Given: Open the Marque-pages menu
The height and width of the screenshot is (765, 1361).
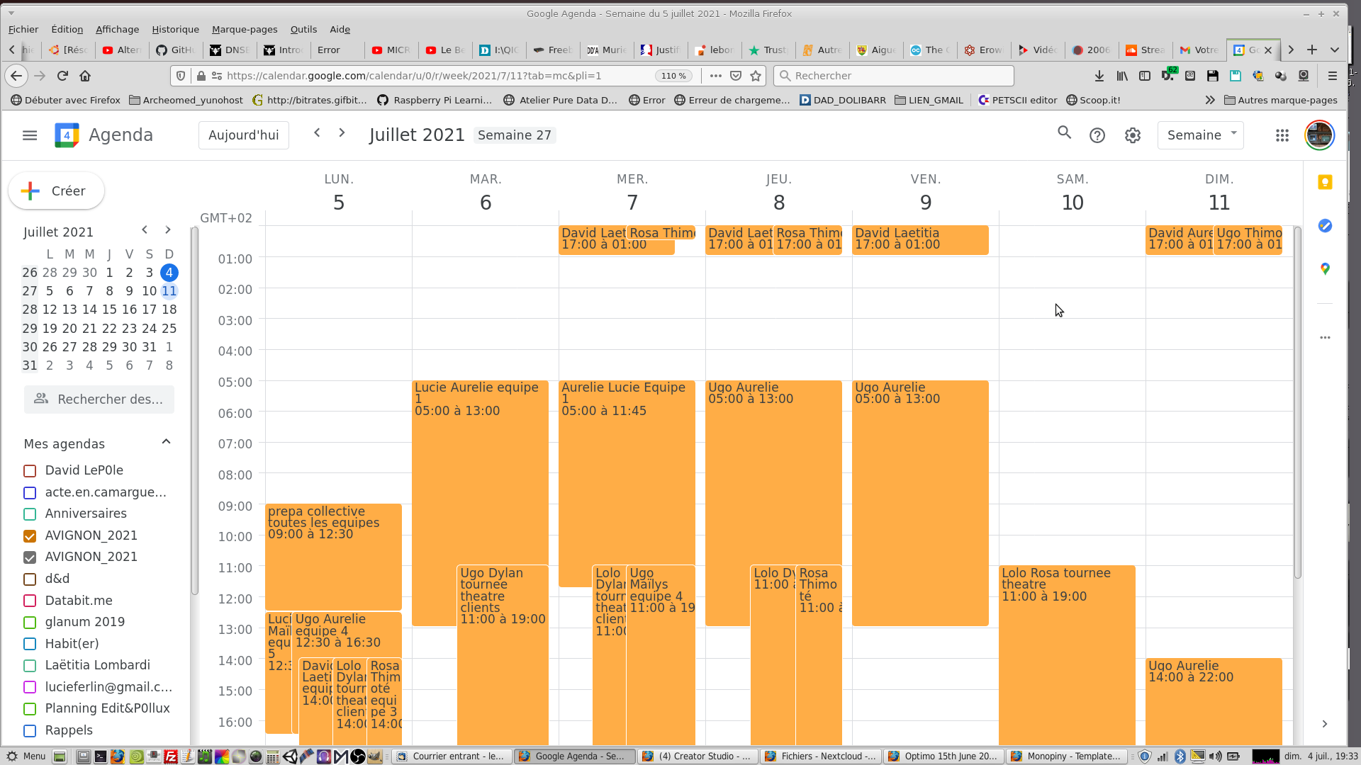Looking at the screenshot, I should (245, 30).
